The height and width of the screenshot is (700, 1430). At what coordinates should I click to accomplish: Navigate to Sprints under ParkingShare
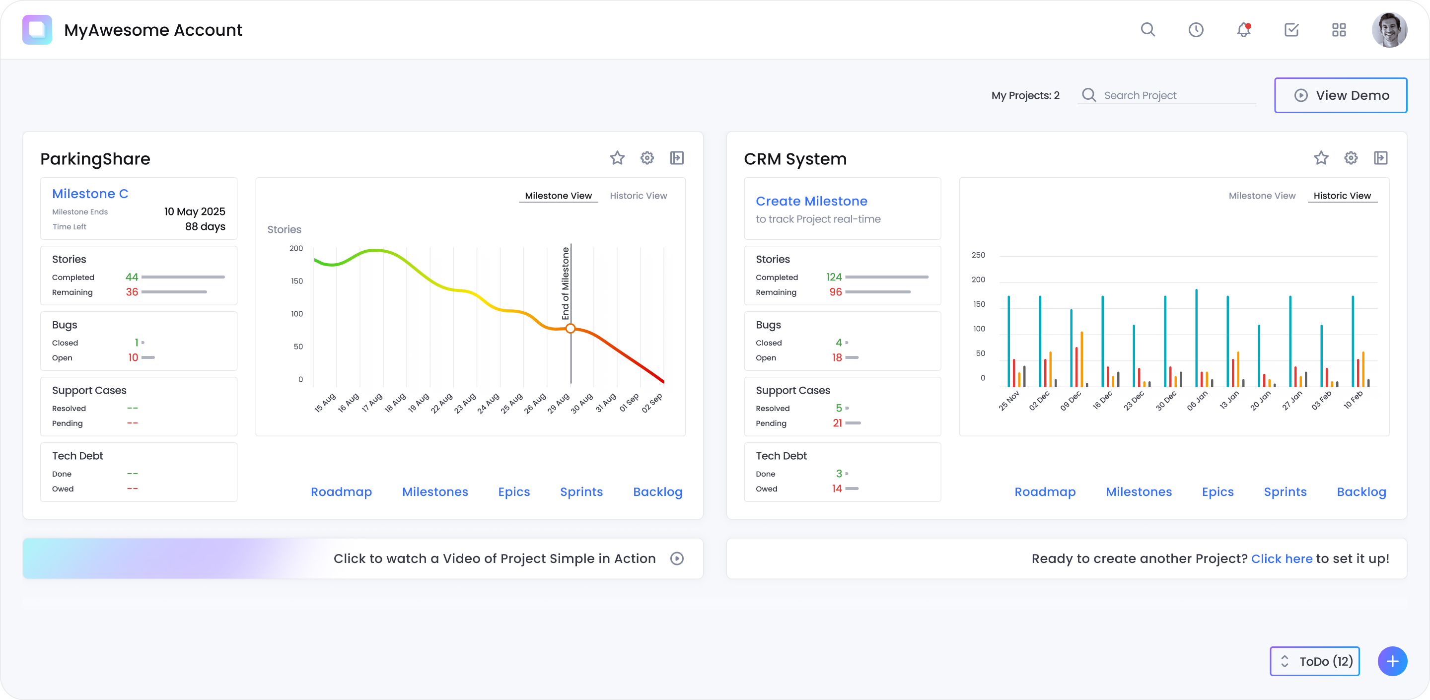[x=581, y=492]
